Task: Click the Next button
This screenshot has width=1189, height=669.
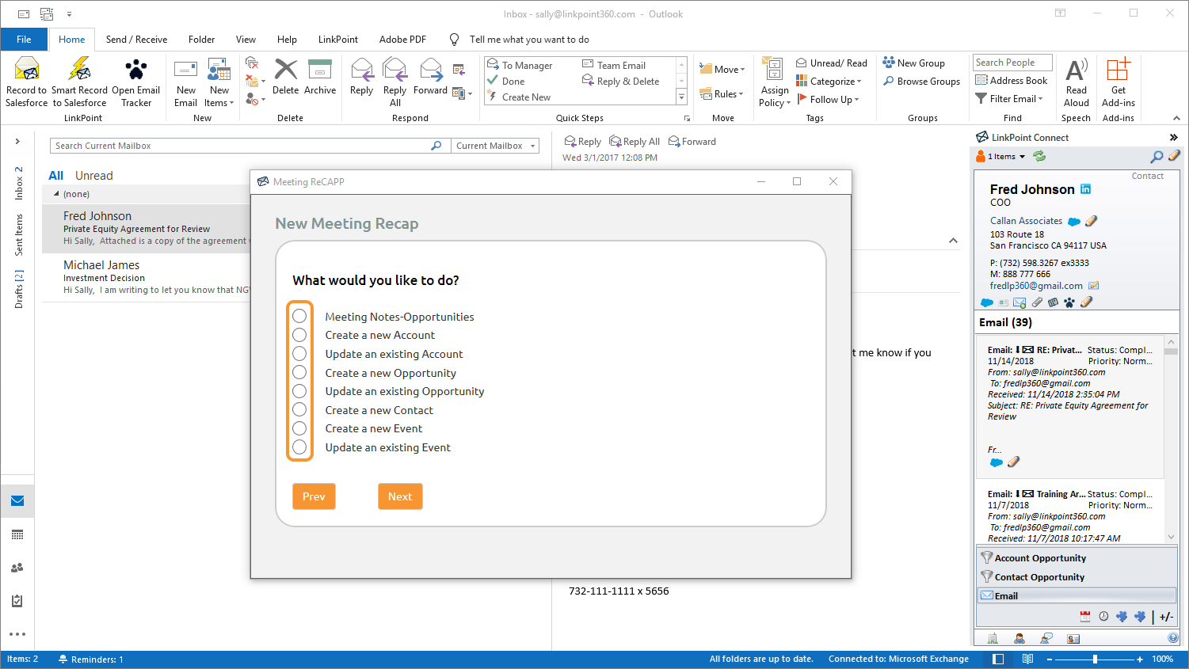Action: [x=400, y=496]
